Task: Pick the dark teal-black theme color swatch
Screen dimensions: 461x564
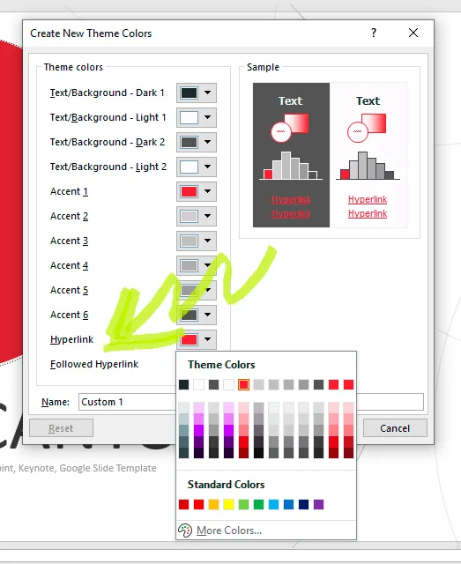Action: tap(183, 384)
